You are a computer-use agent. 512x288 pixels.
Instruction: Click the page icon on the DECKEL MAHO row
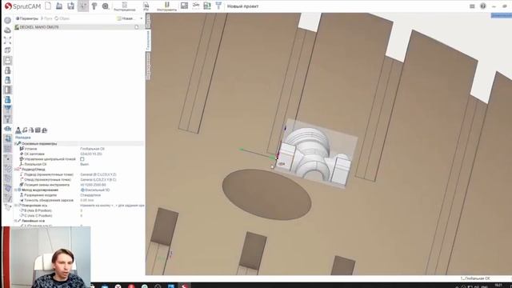137,27
